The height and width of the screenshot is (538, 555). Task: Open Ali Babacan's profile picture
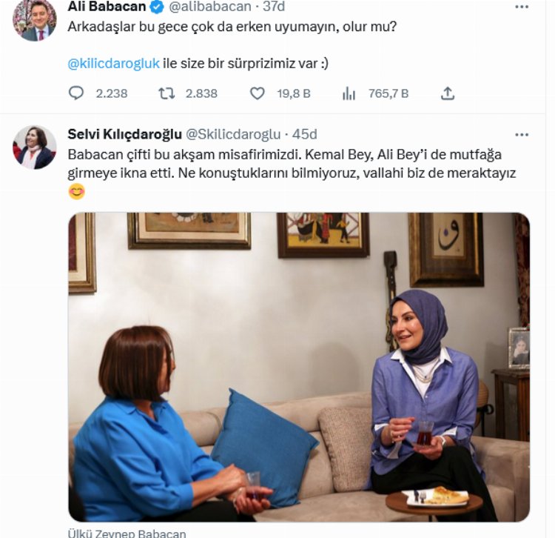coord(34,19)
